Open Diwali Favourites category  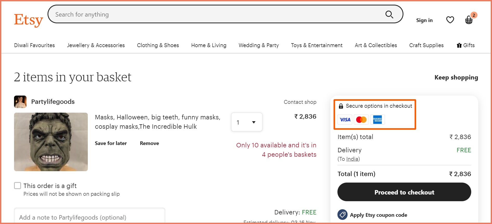coord(35,45)
